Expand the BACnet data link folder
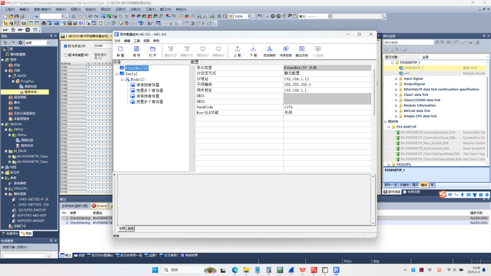This screenshot has width=491, height=276. 396,111
